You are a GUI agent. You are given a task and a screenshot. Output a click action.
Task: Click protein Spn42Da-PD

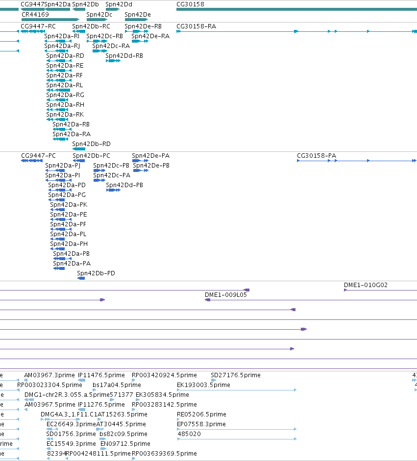[x=67, y=185]
